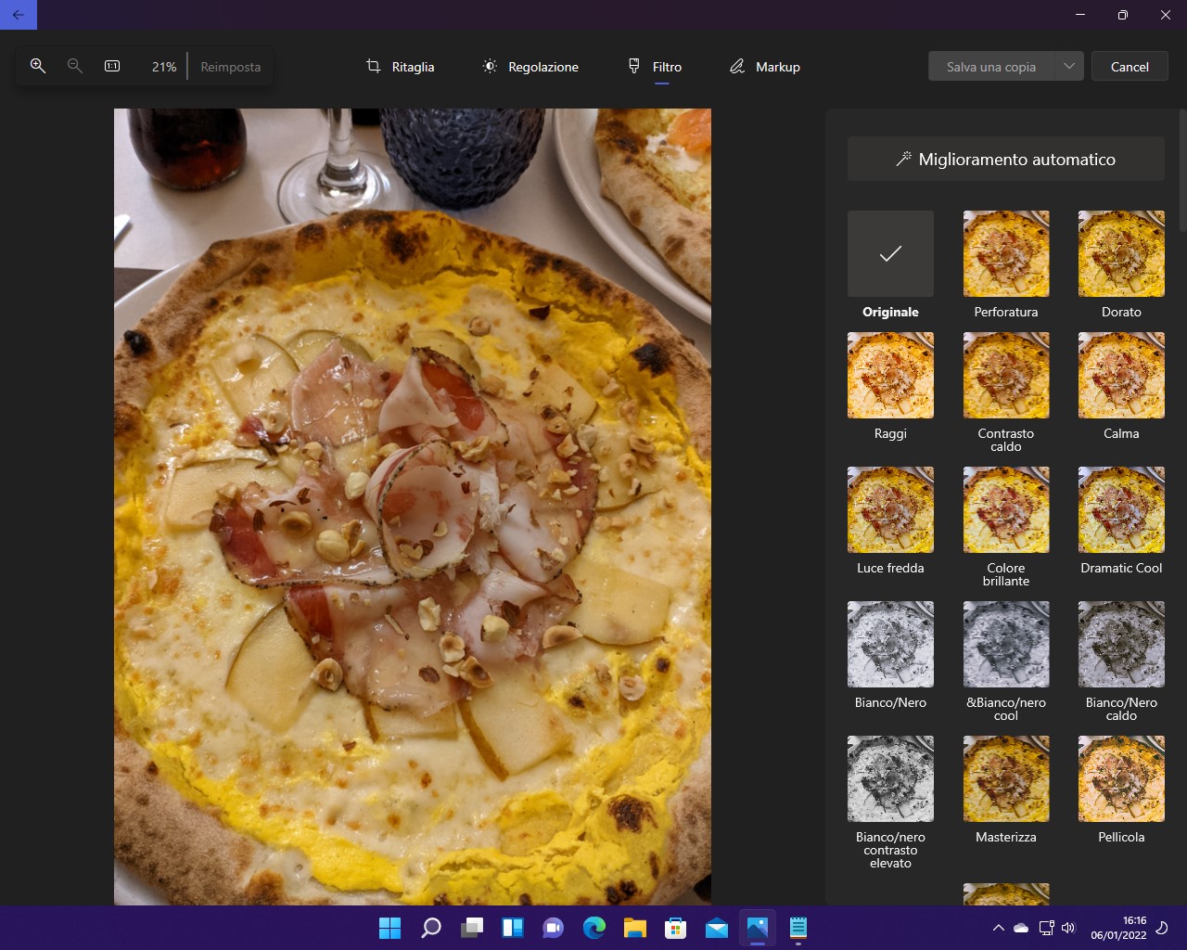
Task: Open the Widgets taskbar icon
Action: point(513,928)
